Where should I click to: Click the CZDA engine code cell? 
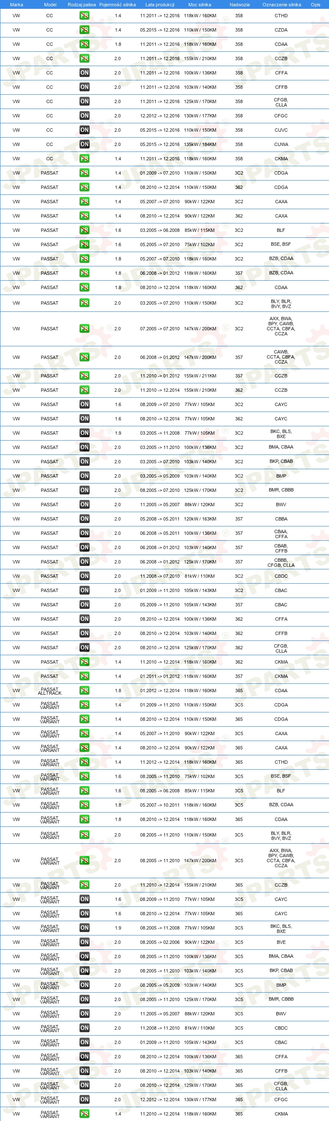coord(281,30)
